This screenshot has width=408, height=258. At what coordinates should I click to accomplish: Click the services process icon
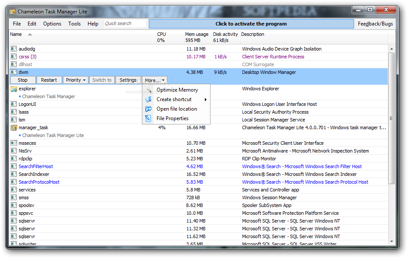tap(13, 190)
